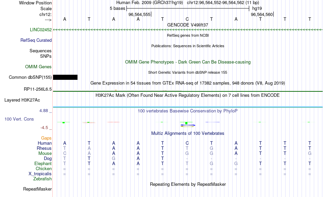Click the Sequences track label
The image size is (323, 197).
tap(40, 51)
